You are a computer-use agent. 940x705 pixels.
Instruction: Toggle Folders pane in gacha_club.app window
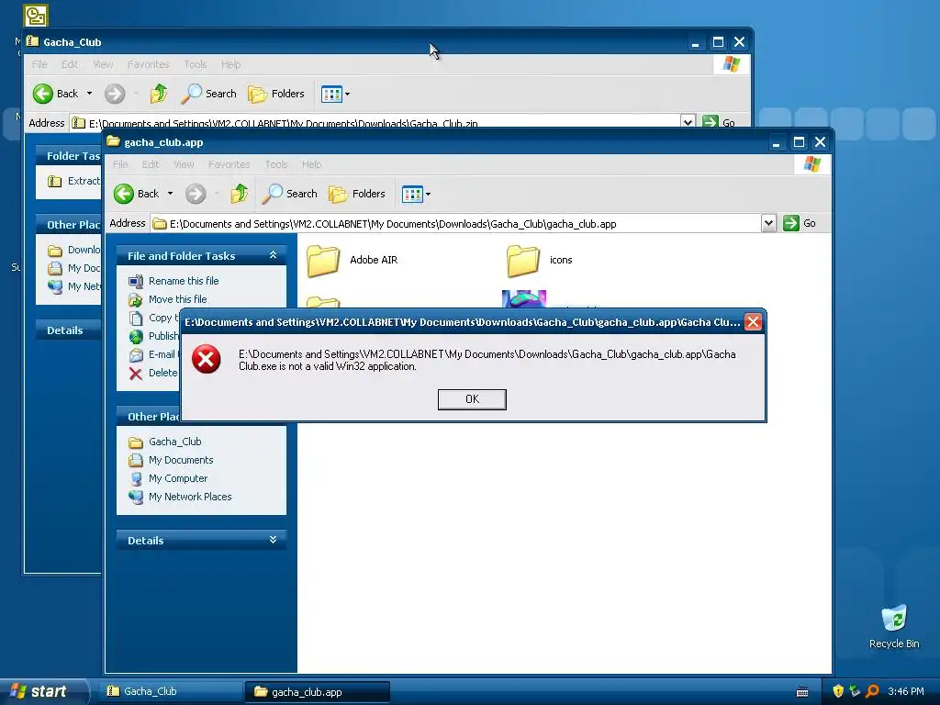357,194
